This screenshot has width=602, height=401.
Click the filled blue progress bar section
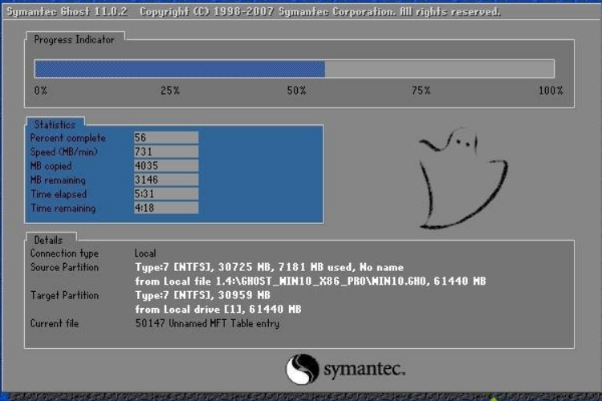pyautogui.click(x=179, y=69)
